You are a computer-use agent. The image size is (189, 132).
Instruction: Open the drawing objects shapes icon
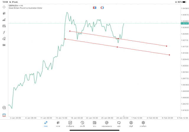pyautogui.click(x=4, y=39)
